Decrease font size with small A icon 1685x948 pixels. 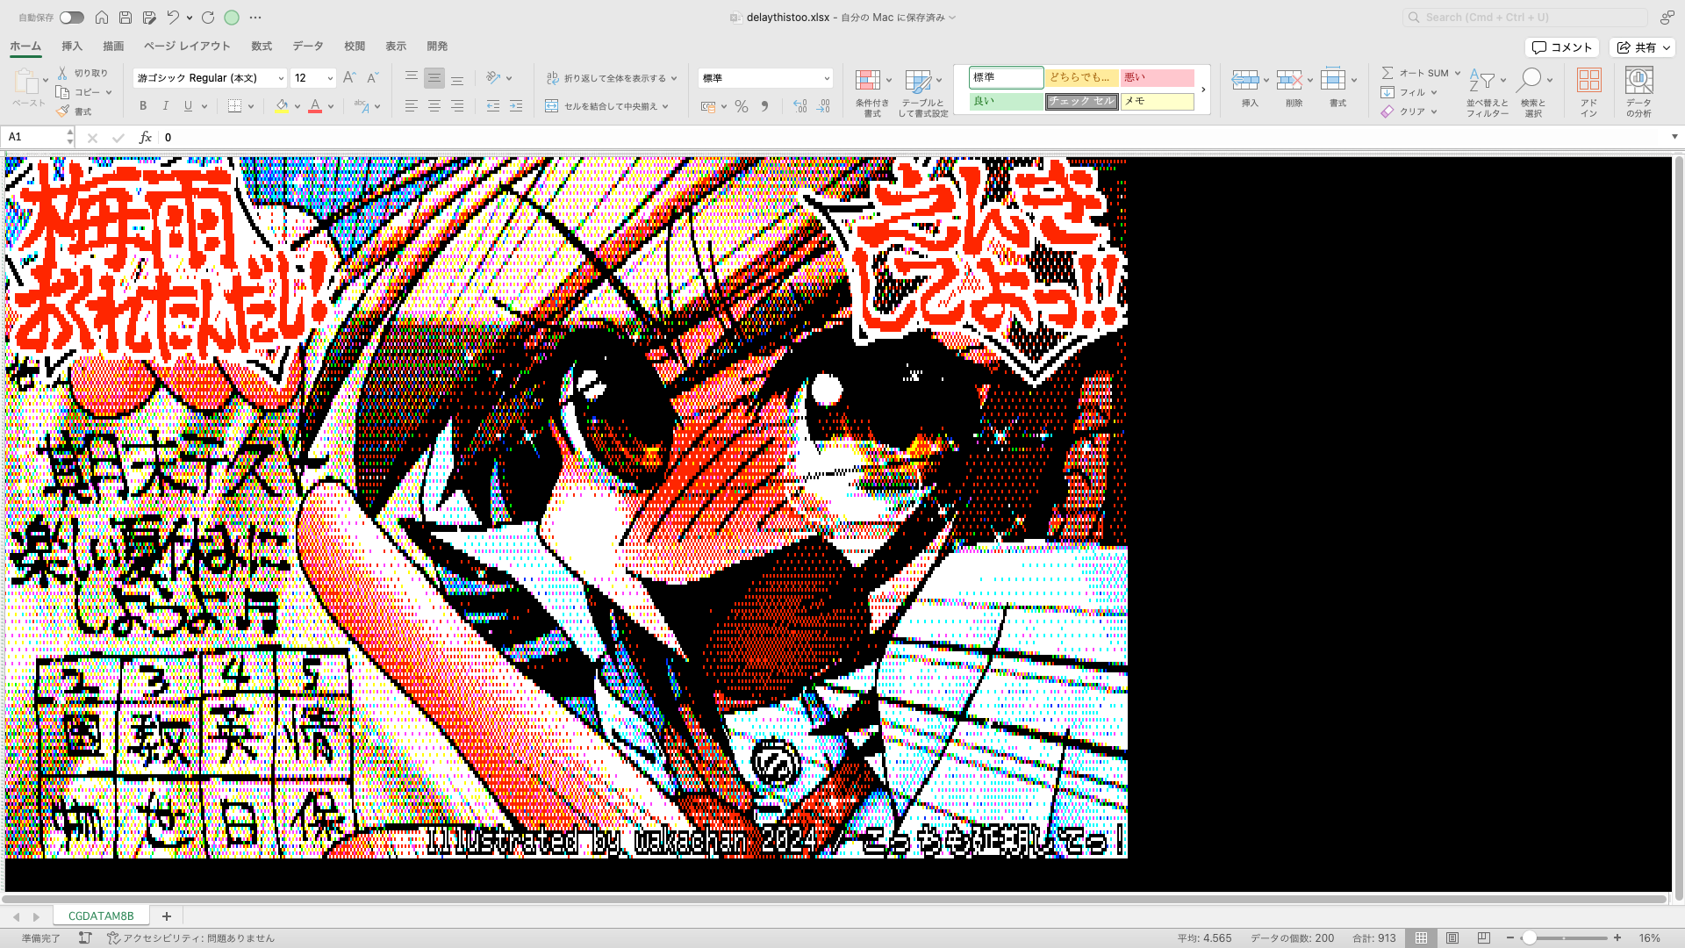pyautogui.click(x=372, y=78)
